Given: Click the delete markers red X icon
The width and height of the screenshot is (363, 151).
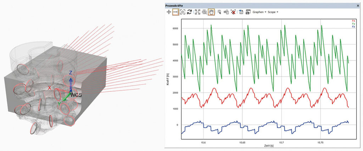Looking at the screenshot, I should click(x=233, y=12).
